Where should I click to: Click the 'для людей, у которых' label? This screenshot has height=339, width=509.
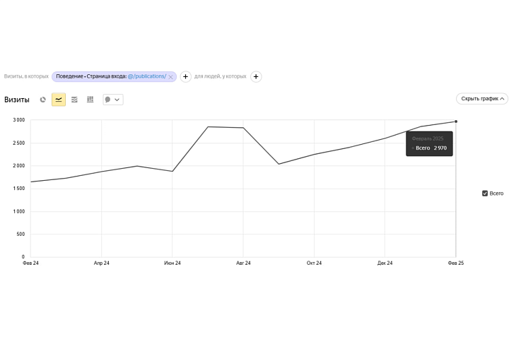[x=221, y=76]
